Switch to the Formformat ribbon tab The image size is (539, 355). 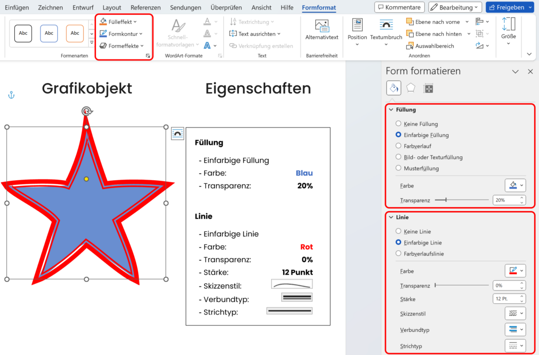[318, 7]
